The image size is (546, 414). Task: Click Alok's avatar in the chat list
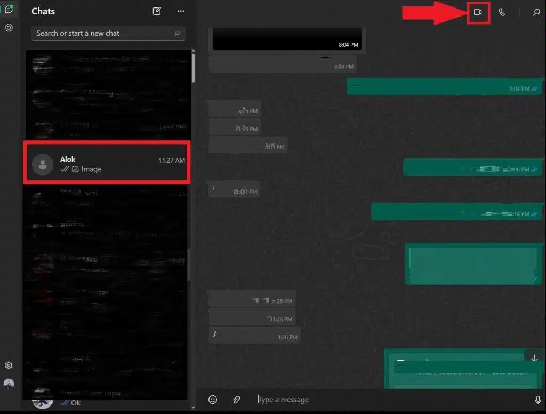tap(42, 163)
